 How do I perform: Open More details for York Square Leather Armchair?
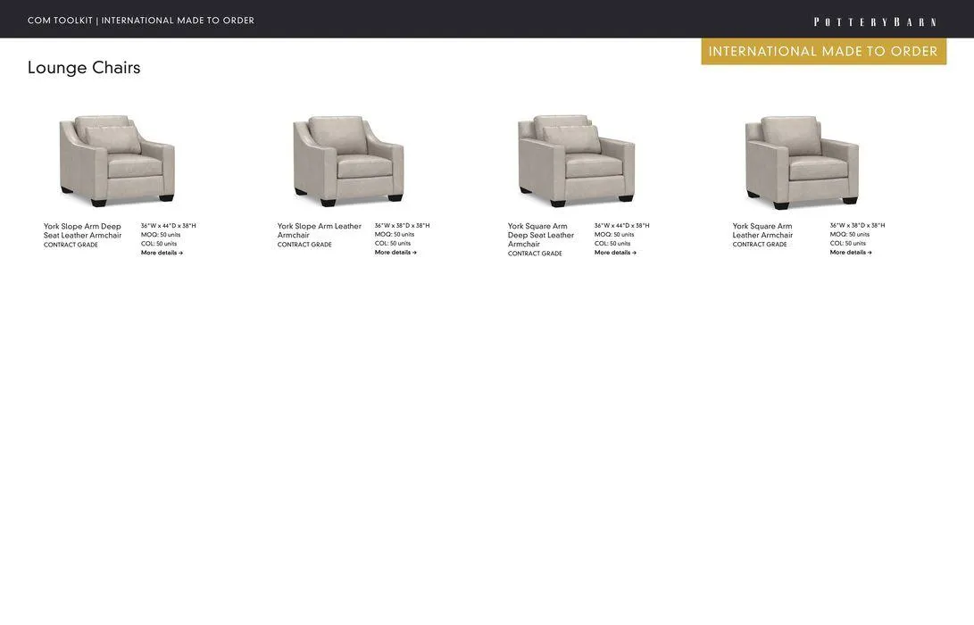851,253
